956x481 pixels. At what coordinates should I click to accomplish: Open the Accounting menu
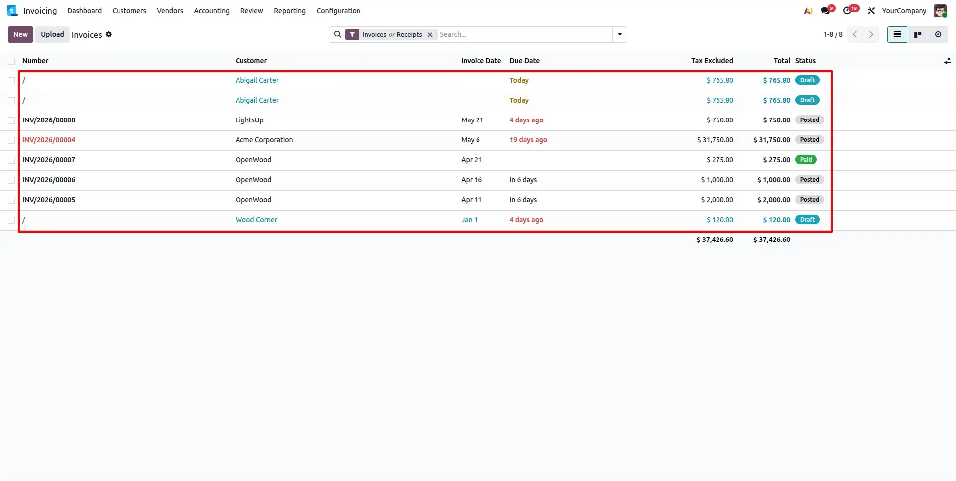point(212,11)
